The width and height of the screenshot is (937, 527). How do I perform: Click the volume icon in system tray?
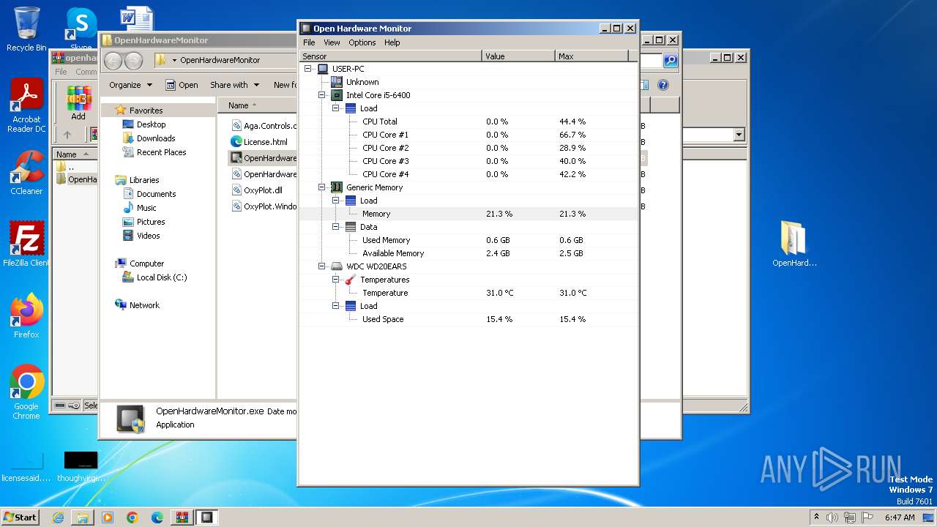(832, 517)
